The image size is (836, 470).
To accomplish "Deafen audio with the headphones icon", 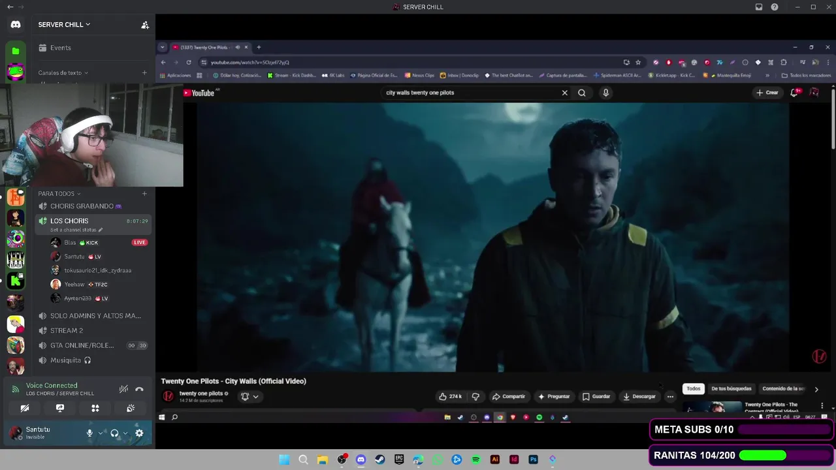I will coord(114,433).
